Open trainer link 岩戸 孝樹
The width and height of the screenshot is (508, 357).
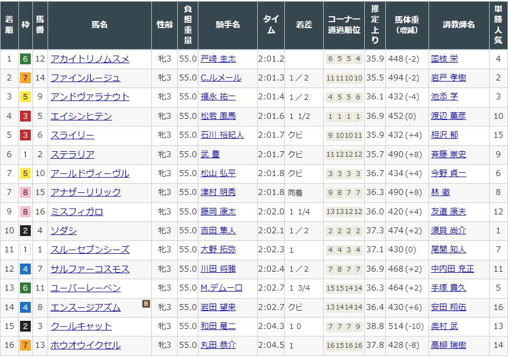(449, 78)
